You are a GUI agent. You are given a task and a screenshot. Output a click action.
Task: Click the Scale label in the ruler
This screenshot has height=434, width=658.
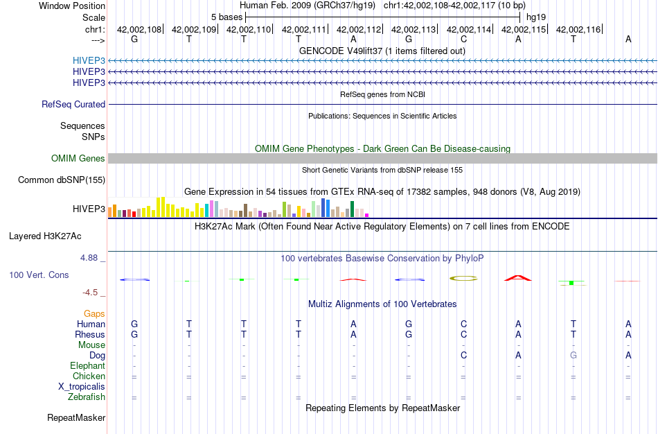pyautogui.click(x=94, y=17)
